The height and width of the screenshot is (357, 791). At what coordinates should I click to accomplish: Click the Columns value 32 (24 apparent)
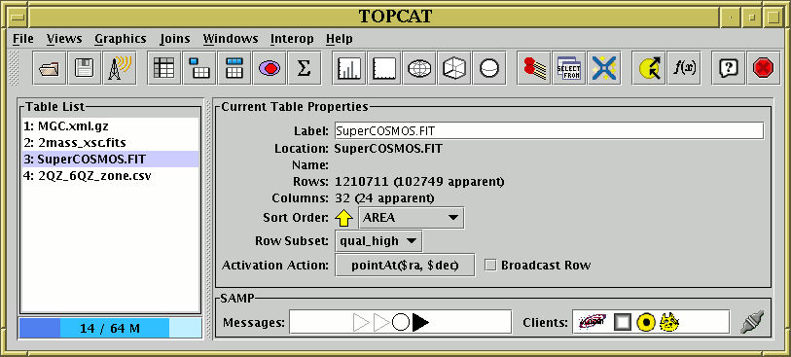[x=384, y=198]
